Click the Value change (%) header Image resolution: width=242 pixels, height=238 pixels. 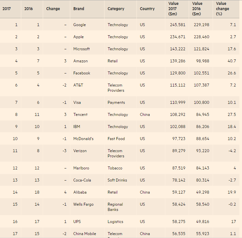[222, 9]
